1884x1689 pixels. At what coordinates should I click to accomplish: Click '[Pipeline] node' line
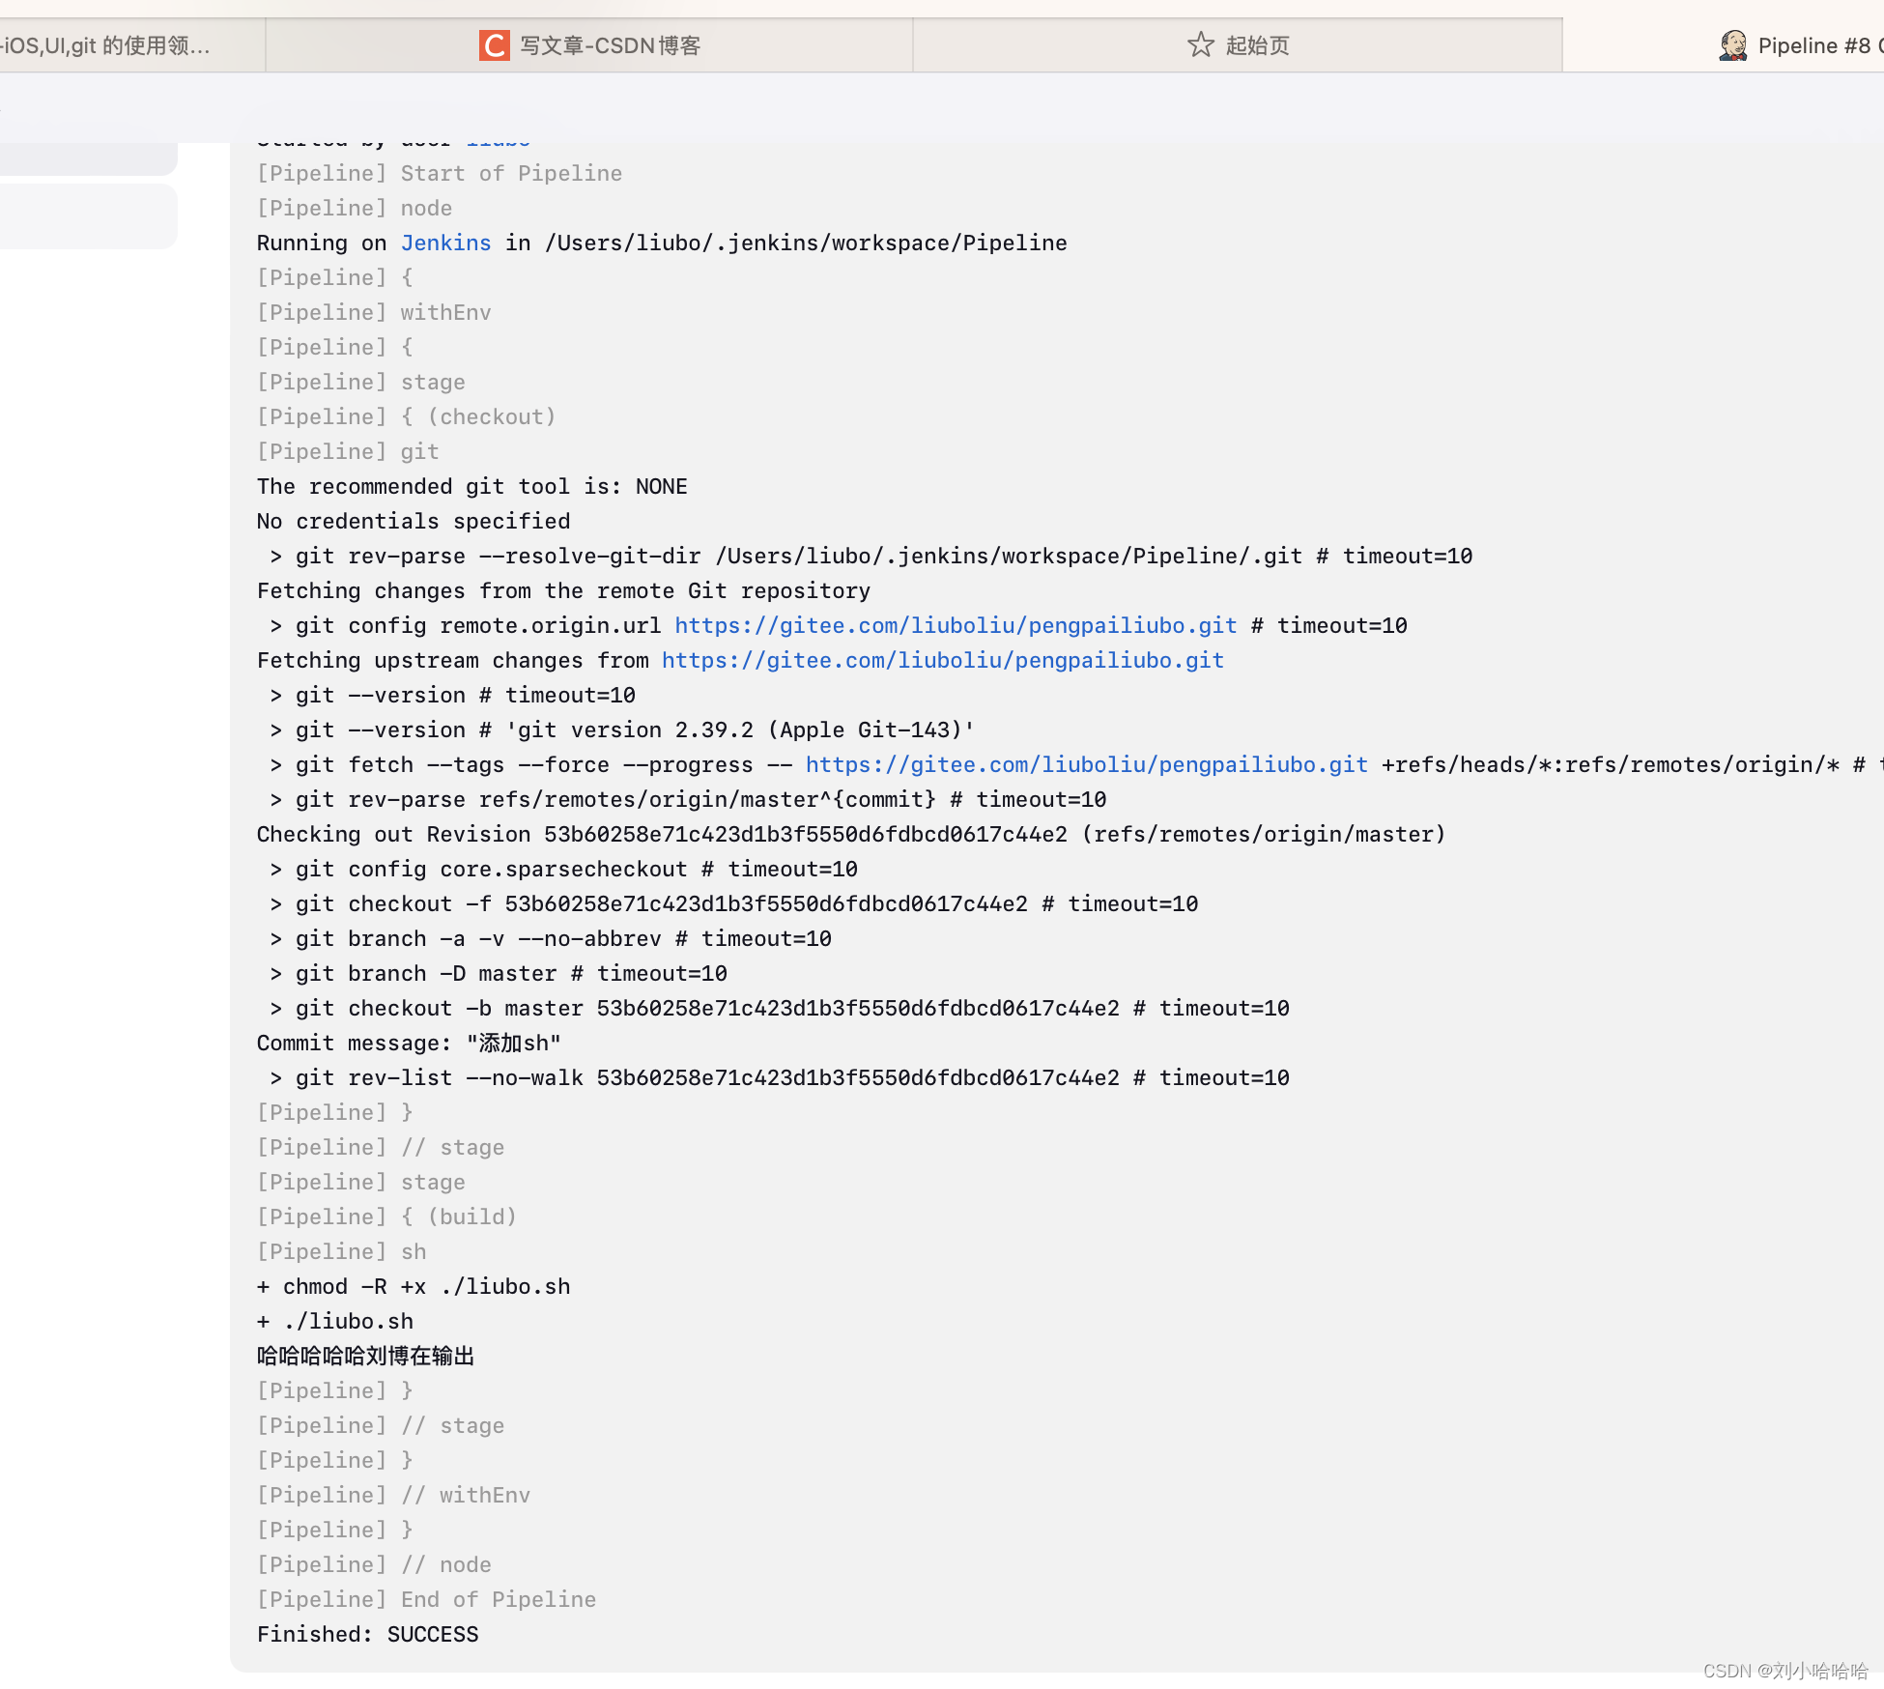355,209
